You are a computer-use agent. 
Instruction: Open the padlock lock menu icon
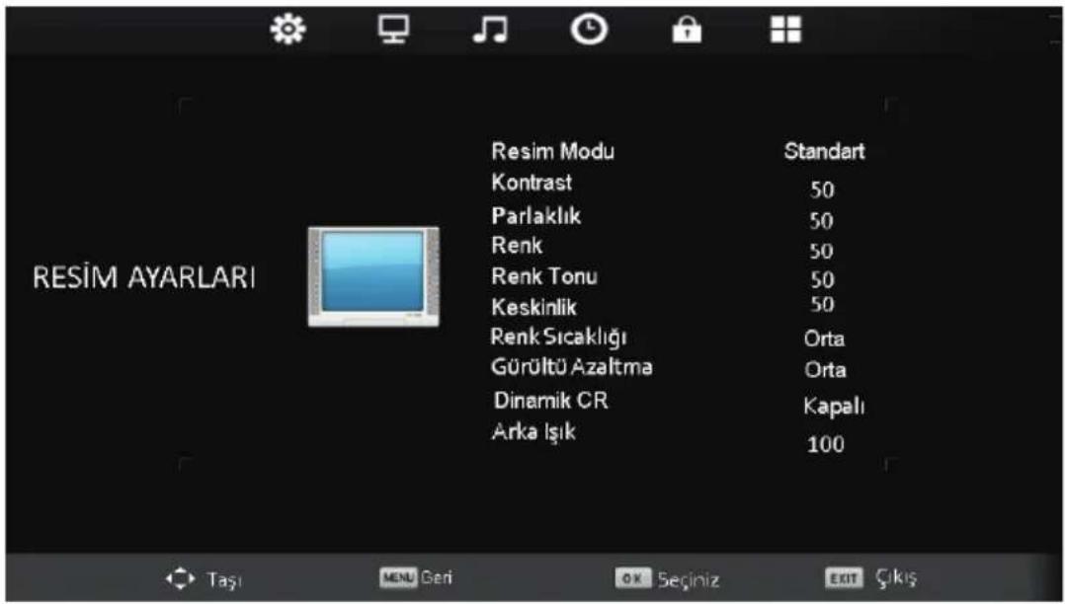point(687,31)
